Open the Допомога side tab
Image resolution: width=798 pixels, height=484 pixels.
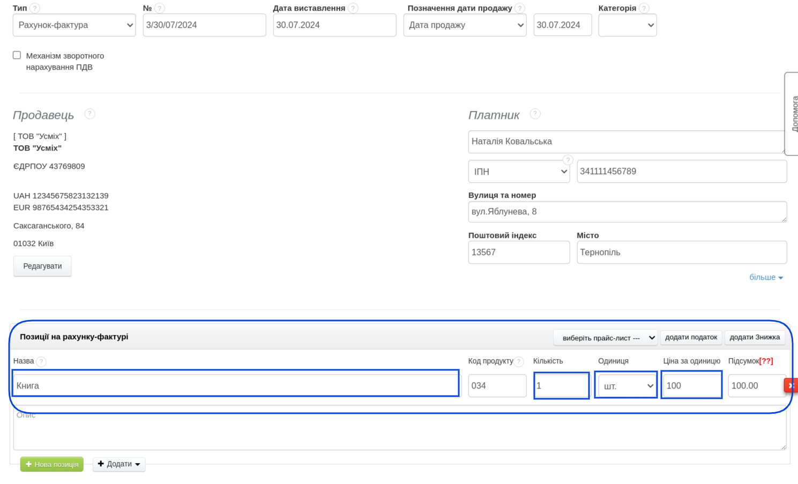793,114
